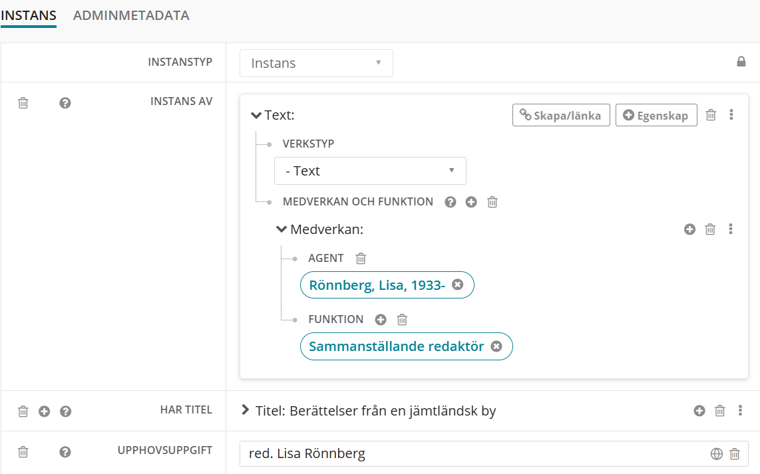
Task: Select the Instans tab
Action: (x=29, y=15)
